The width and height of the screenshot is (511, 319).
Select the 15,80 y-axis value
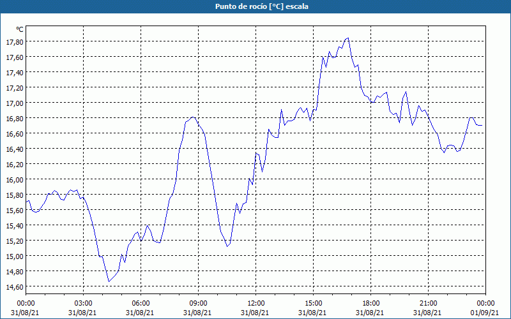coord(15,195)
